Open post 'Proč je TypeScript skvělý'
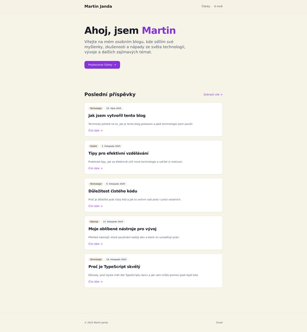Viewport: 307px width, 332px height. point(114,267)
